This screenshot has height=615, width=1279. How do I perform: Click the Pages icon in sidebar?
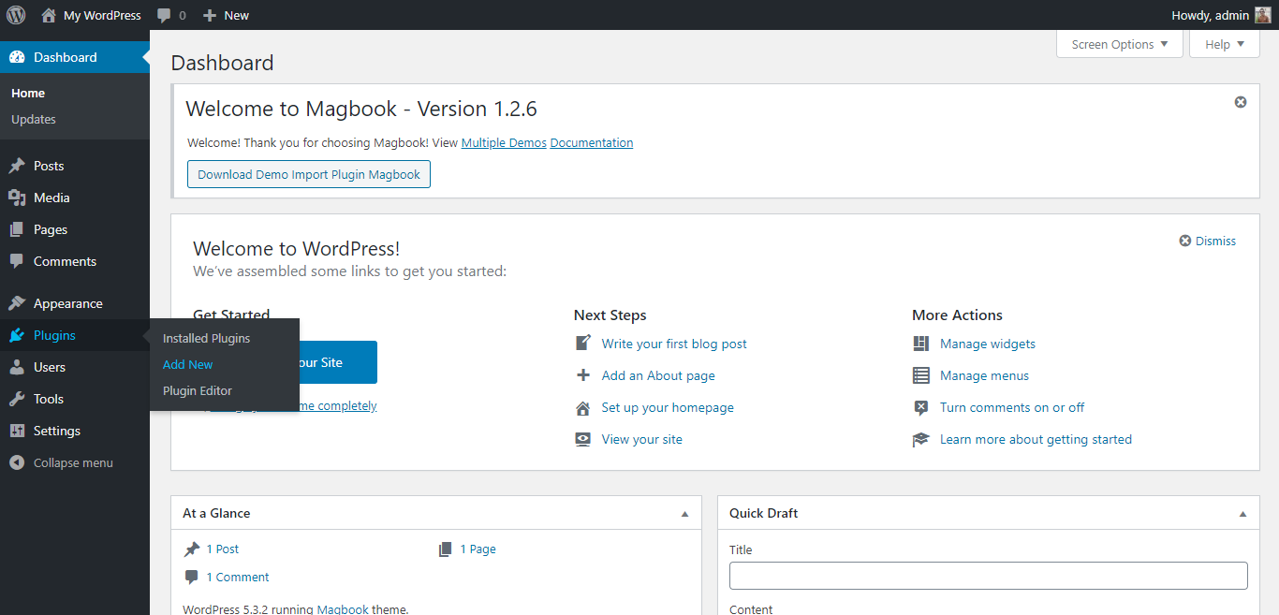tap(17, 229)
